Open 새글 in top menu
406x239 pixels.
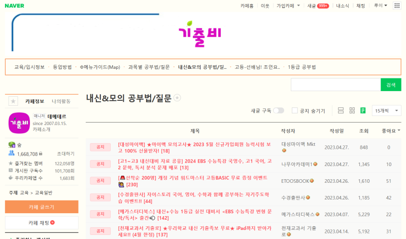pos(312,6)
